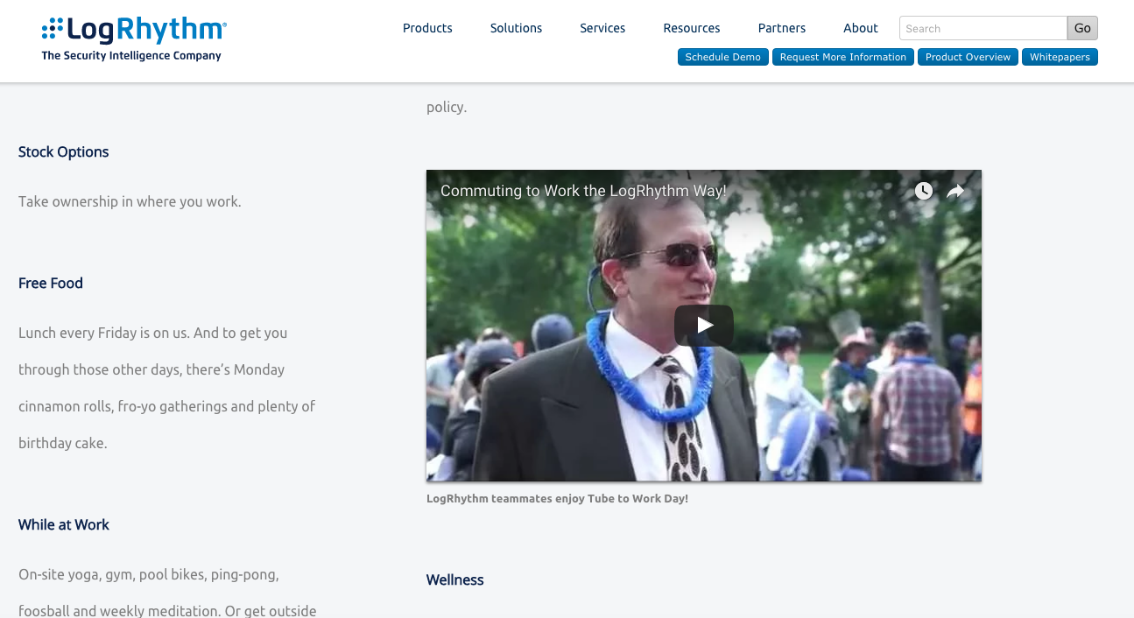Screen dimensions: 1134x618
Task: Click Request More Information
Action: [842, 56]
